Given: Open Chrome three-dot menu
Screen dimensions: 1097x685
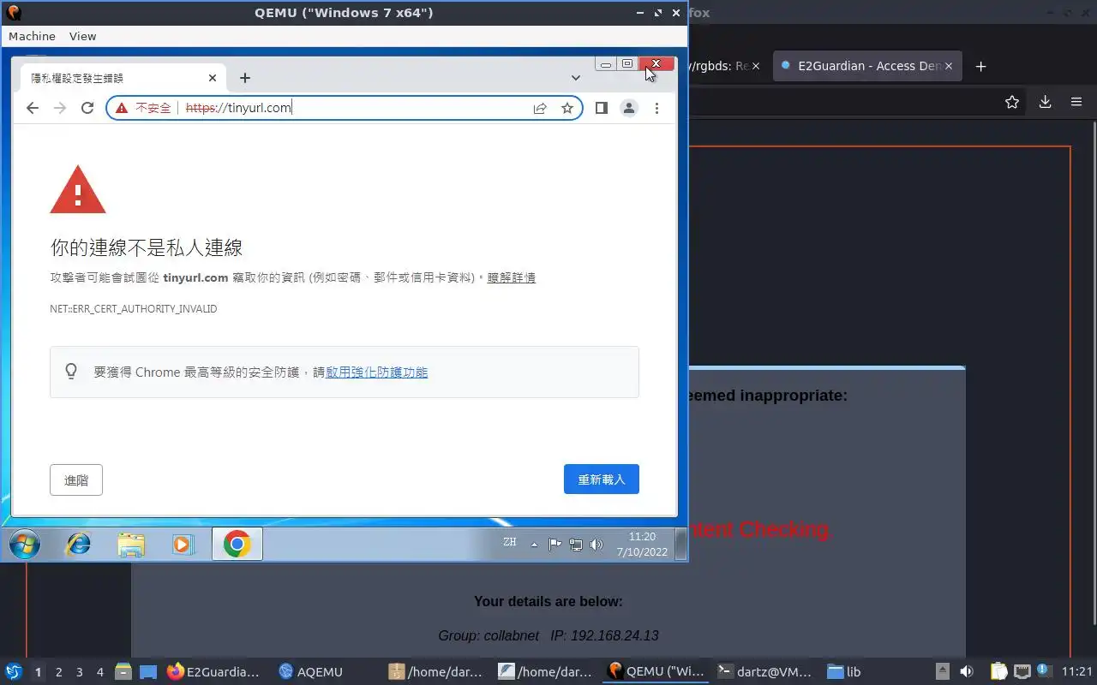Looking at the screenshot, I should (x=656, y=108).
